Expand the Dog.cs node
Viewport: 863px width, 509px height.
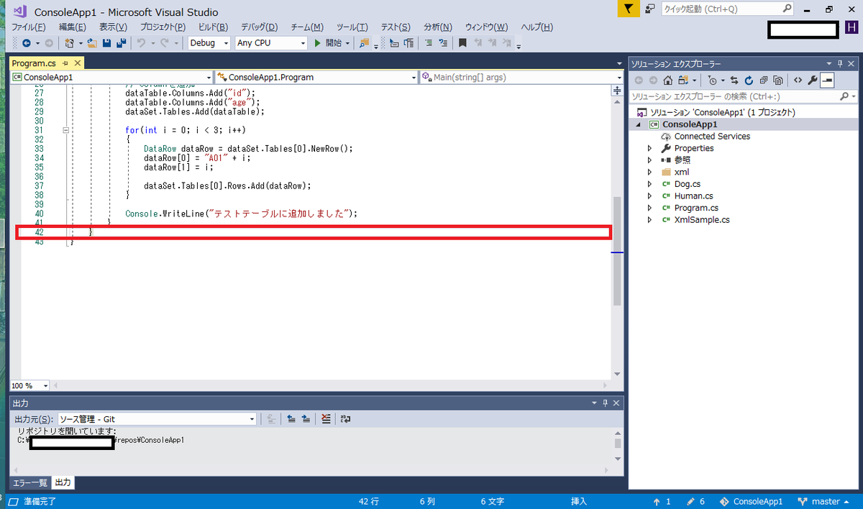[x=649, y=184]
